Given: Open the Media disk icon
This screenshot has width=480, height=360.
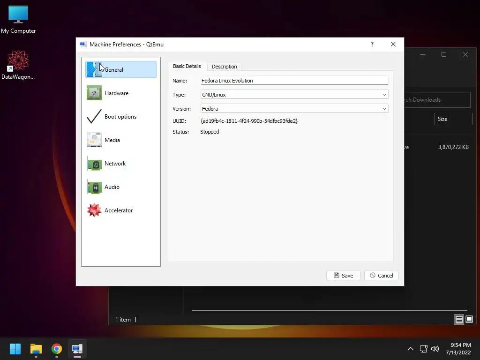Looking at the screenshot, I should [x=94, y=140].
